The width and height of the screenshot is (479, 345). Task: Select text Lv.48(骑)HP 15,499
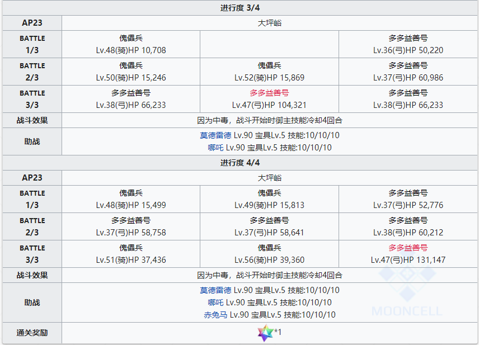click(131, 205)
